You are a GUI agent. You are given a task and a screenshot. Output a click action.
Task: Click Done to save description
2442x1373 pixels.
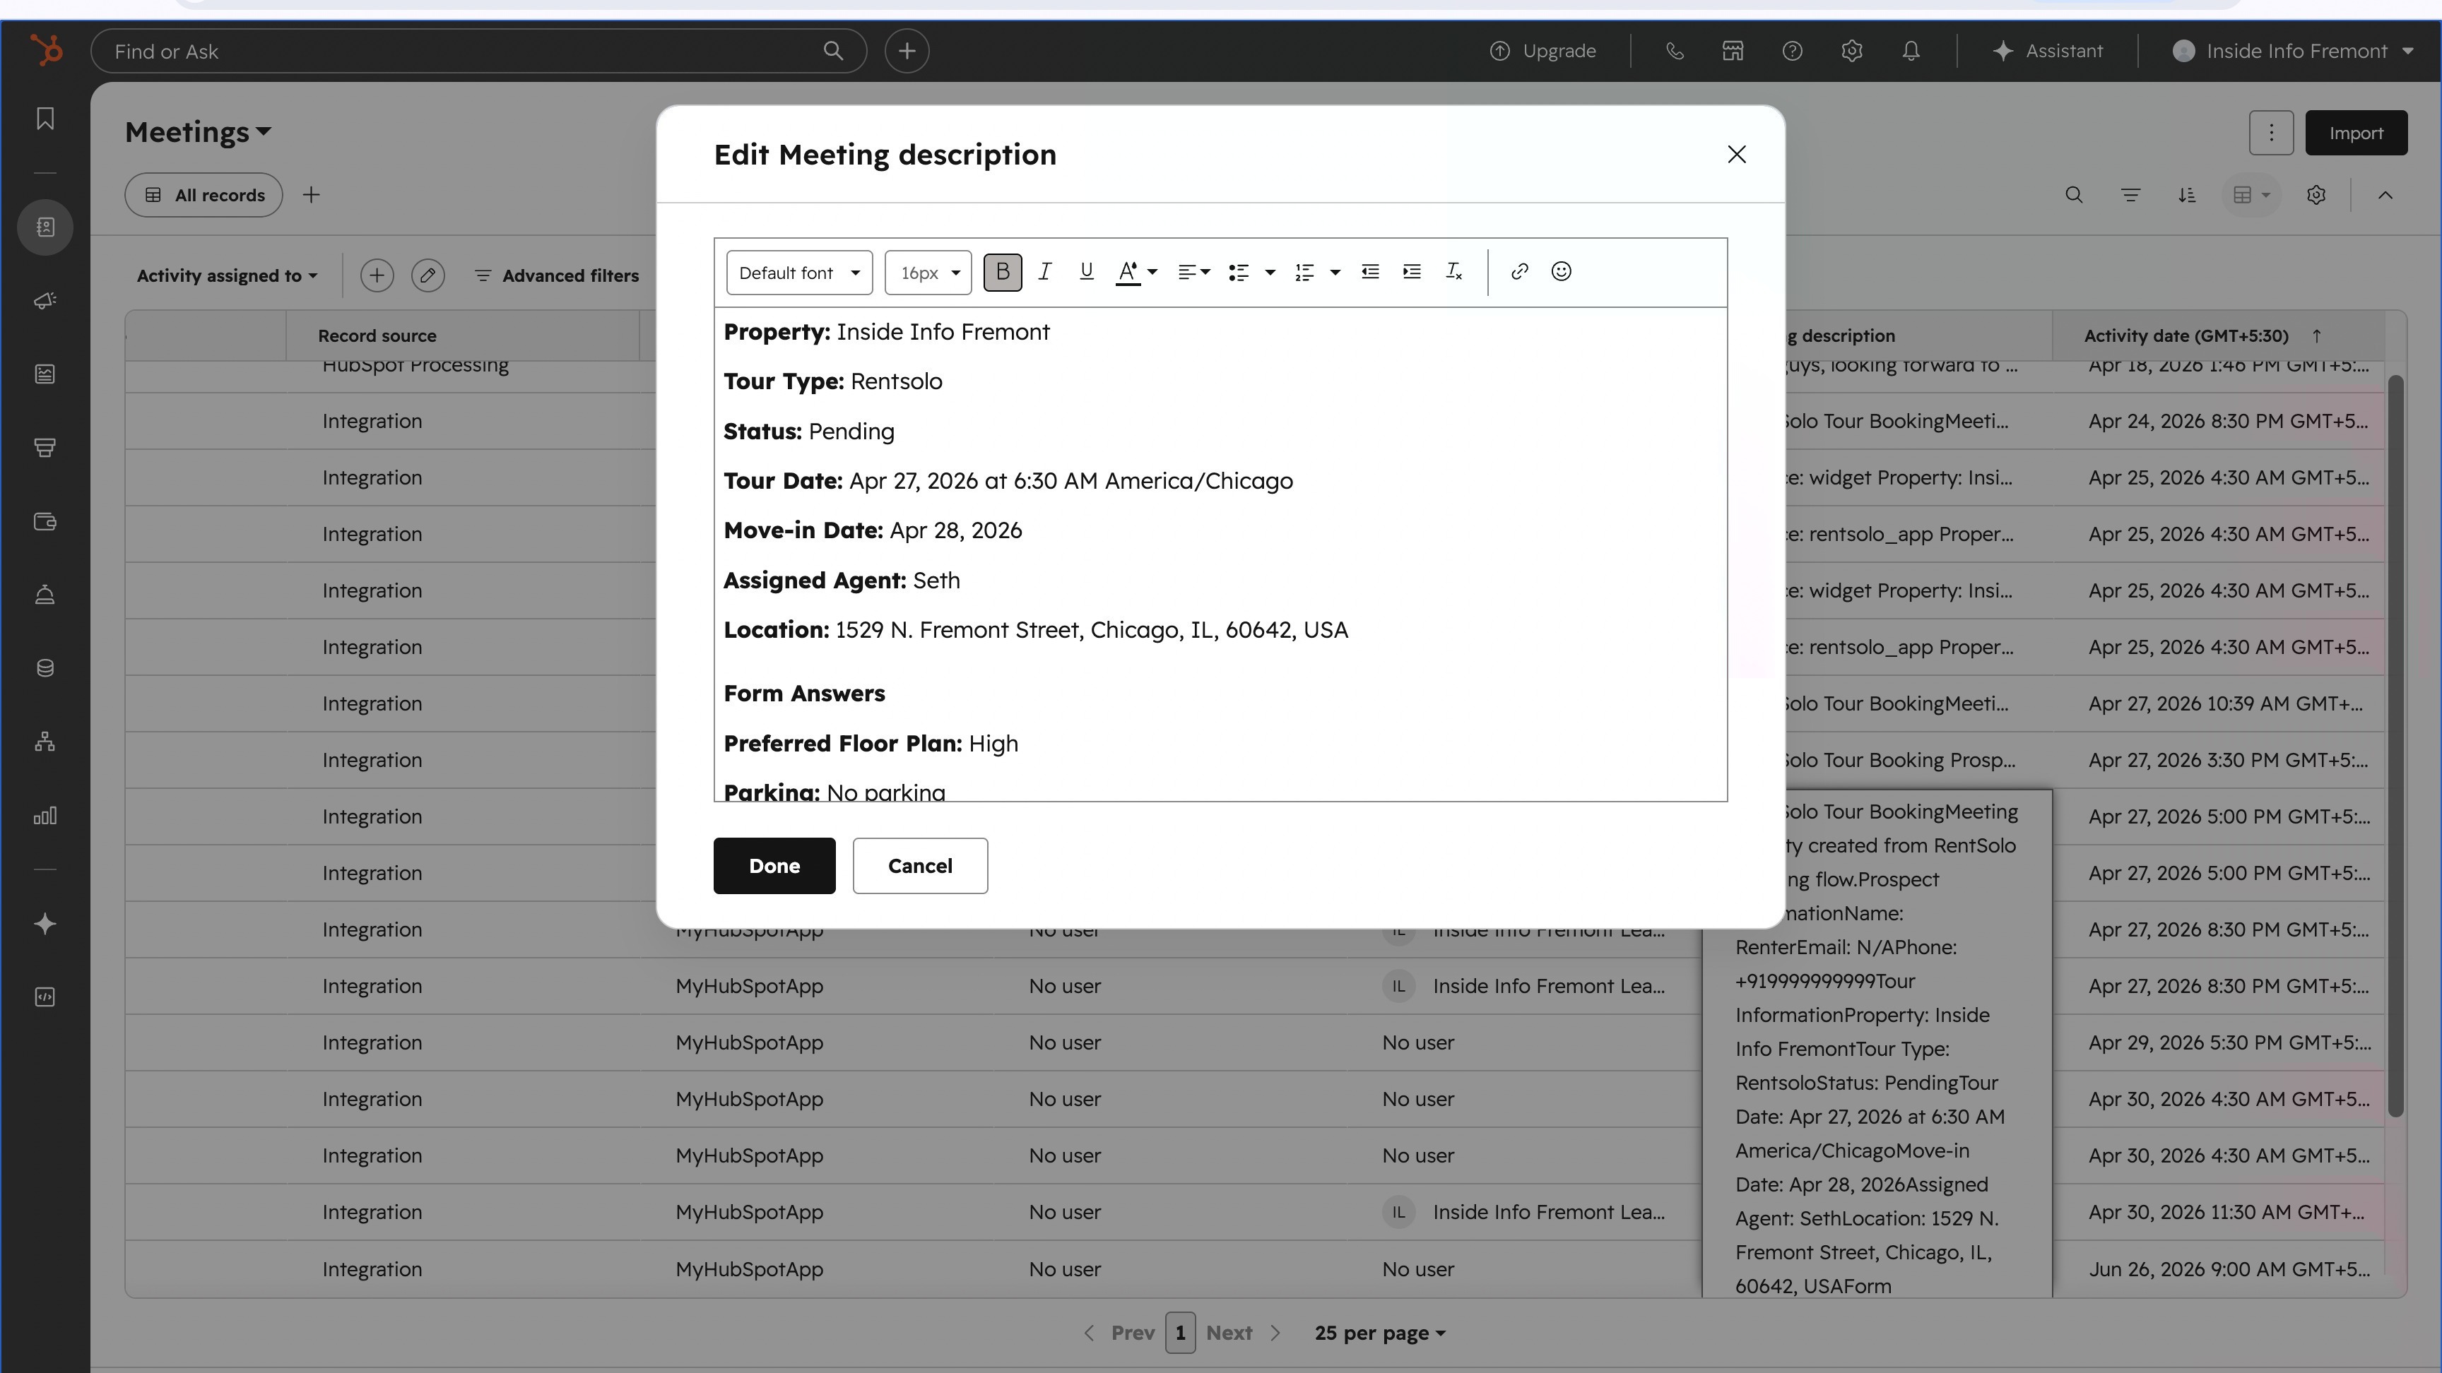(x=774, y=865)
